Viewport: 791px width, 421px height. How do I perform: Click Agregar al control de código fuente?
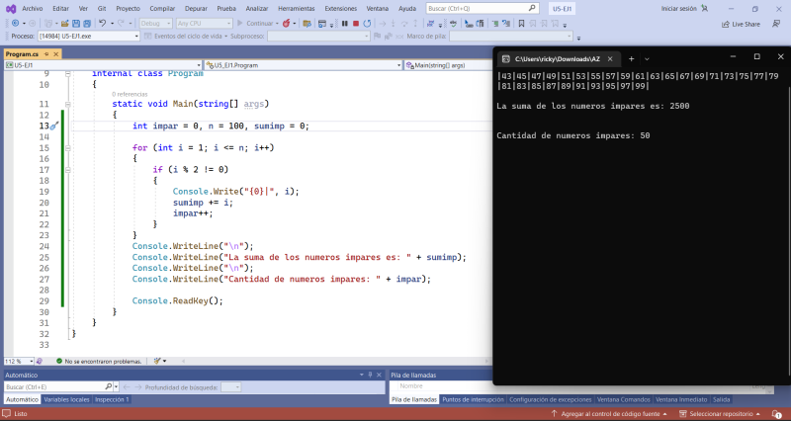coord(619,414)
